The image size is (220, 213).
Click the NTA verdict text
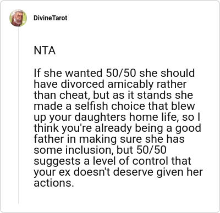[x=45, y=51]
